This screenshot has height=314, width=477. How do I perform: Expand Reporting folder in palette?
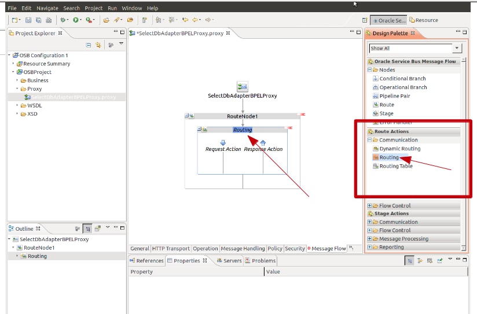coord(369,247)
